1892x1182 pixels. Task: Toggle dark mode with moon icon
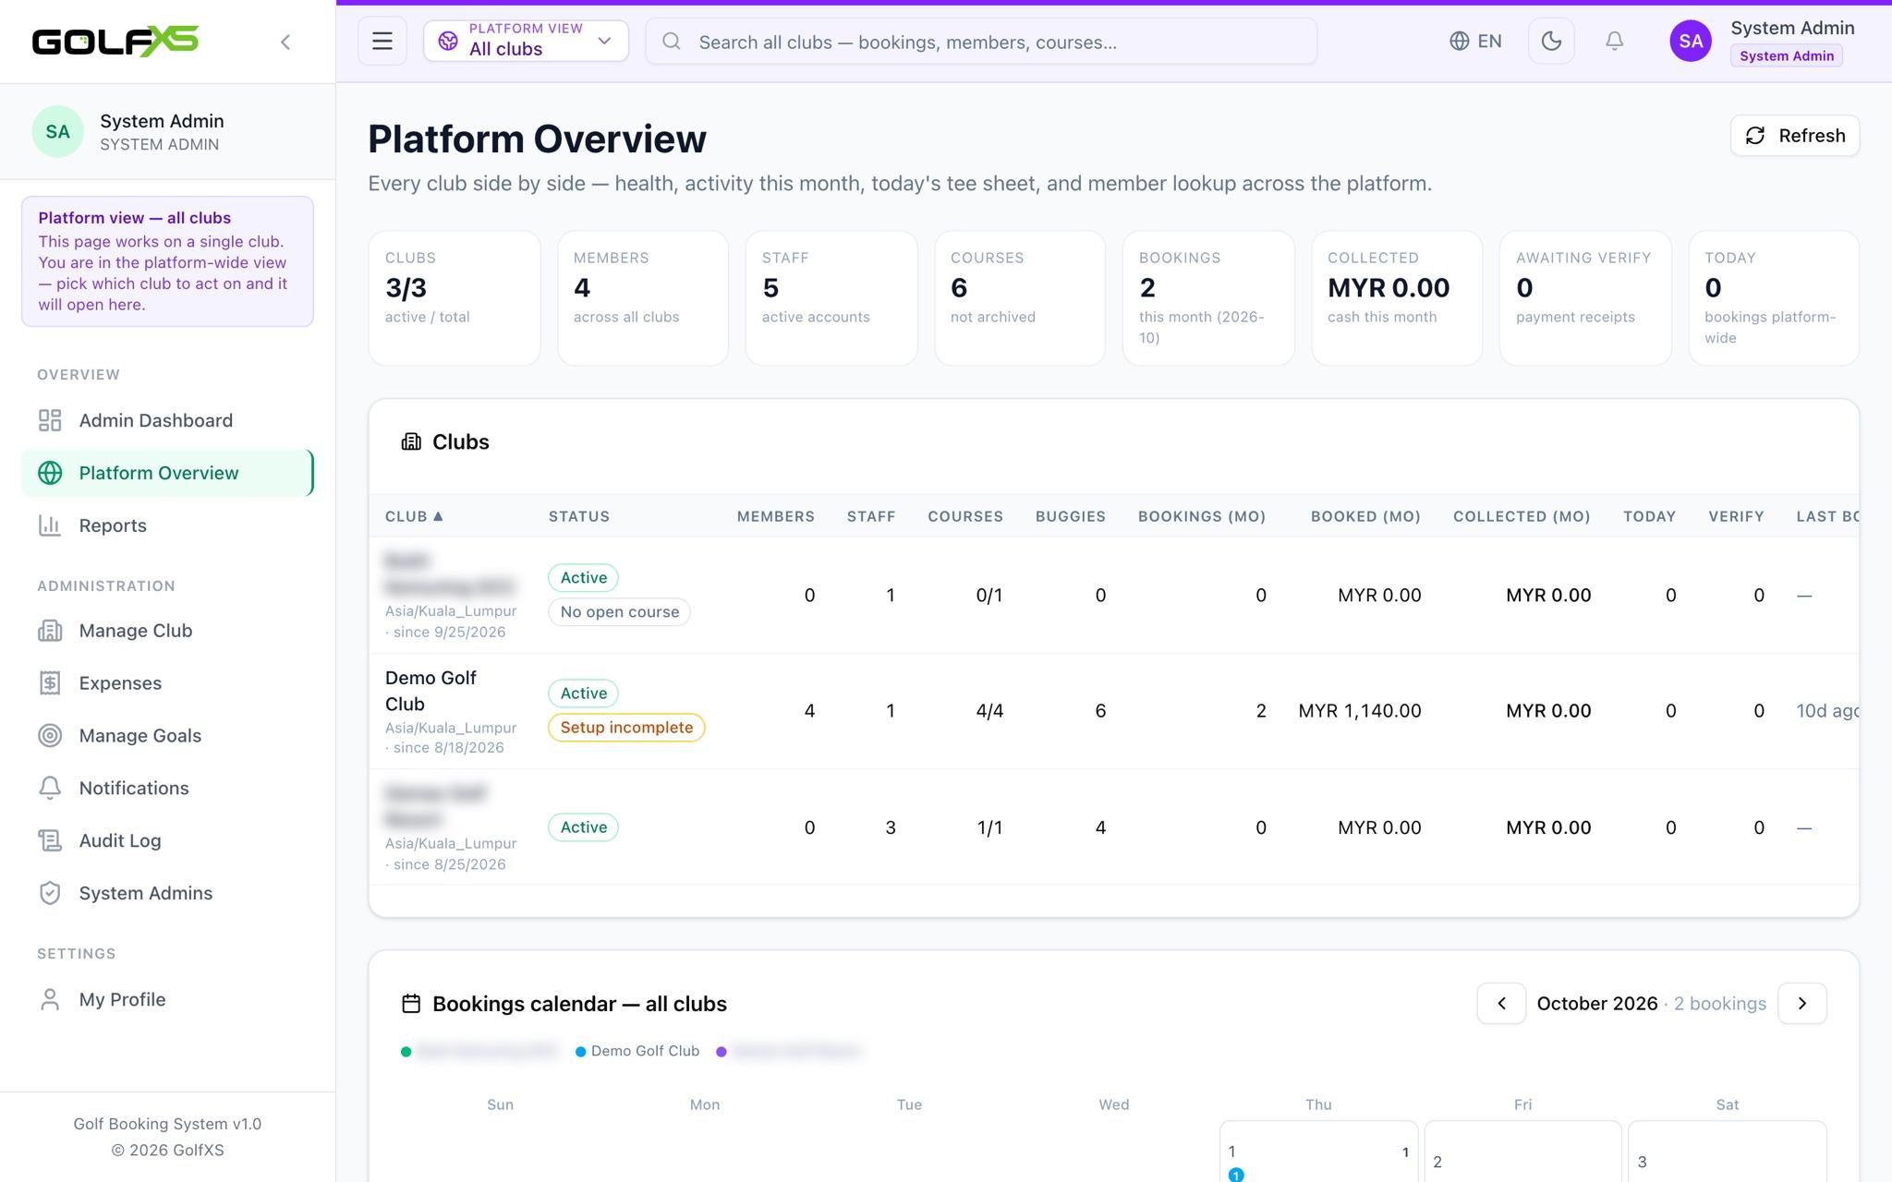1551,42
